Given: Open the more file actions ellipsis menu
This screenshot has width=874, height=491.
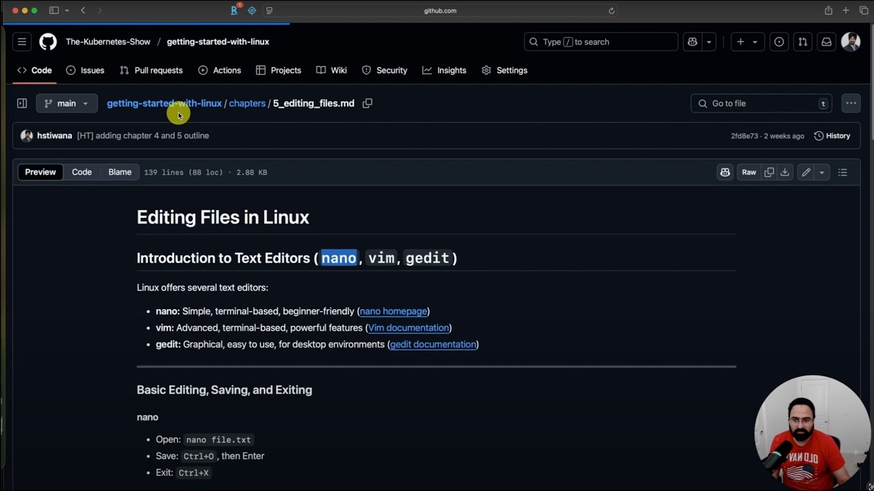Looking at the screenshot, I should [851, 104].
